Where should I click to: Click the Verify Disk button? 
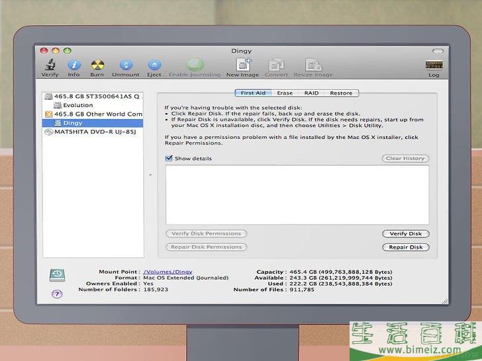pos(405,233)
